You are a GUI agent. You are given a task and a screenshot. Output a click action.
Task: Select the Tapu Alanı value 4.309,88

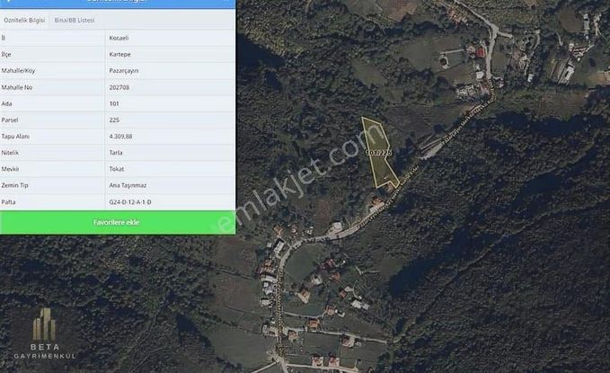coord(120,137)
